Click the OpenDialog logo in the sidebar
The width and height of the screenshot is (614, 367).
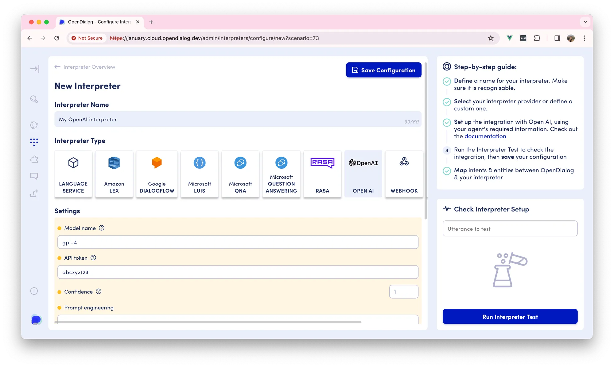click(x=36, y=320)
